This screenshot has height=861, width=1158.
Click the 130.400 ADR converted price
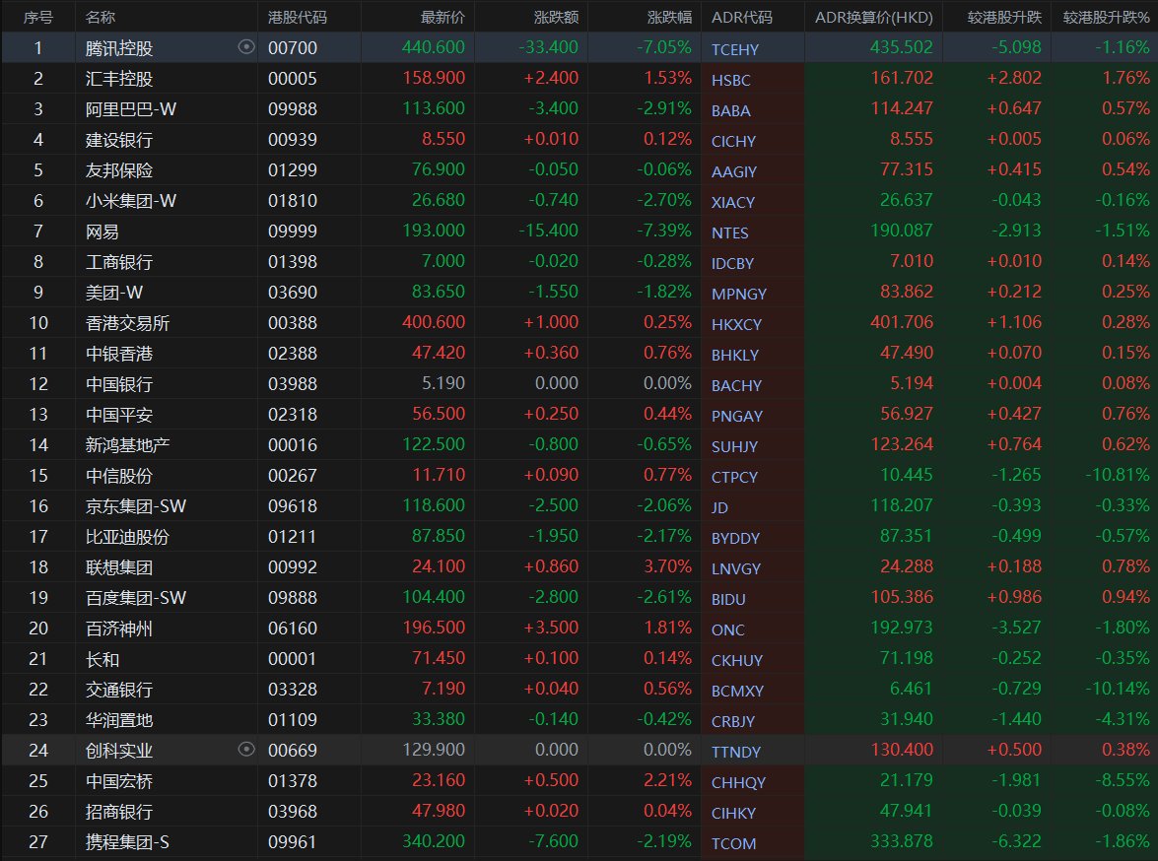point(902,750)
